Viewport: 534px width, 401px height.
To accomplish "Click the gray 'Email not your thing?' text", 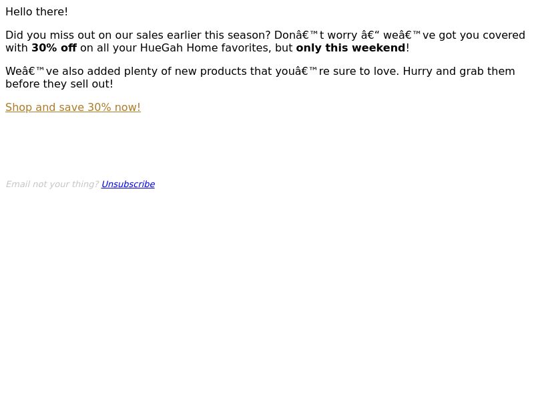I will pyautogui.click(x=52, y=184).
